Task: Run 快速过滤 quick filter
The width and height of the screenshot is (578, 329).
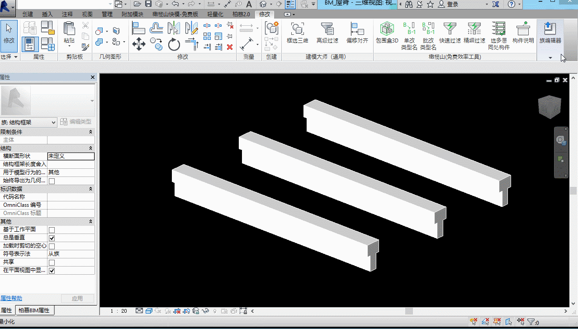Action: point(450,33)
